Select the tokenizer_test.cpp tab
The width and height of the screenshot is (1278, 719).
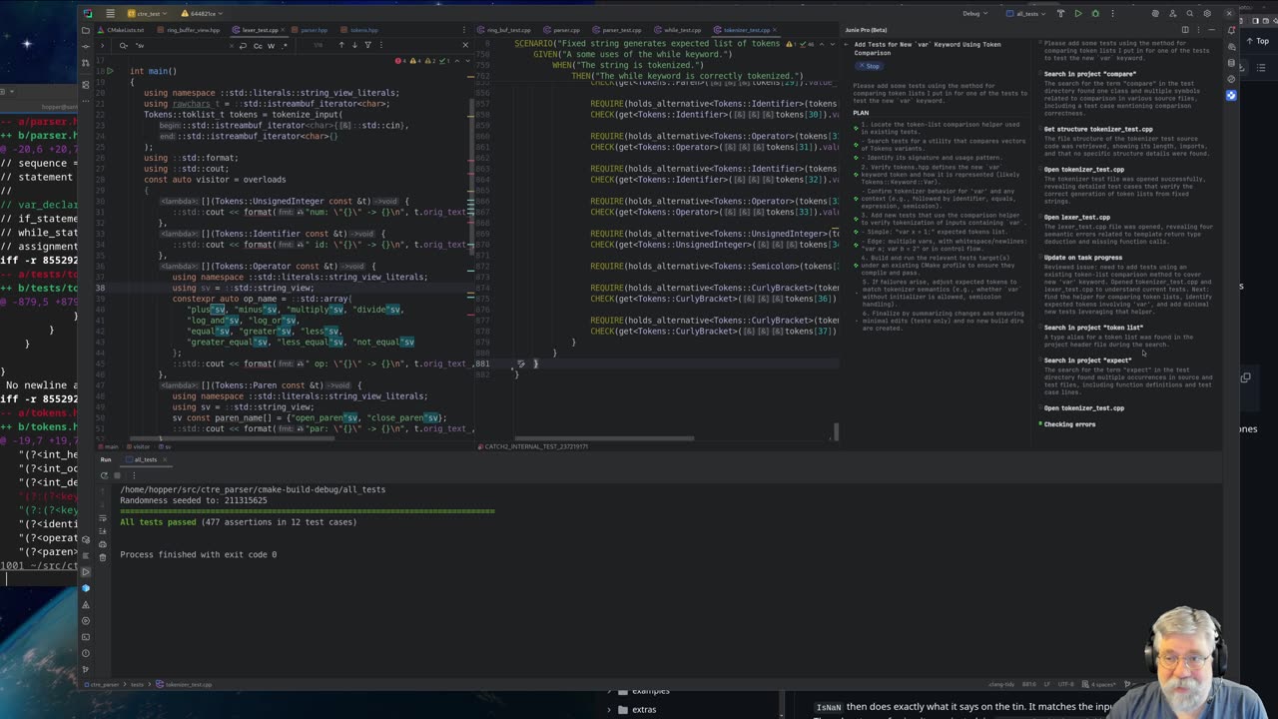(x=745, y=30)
